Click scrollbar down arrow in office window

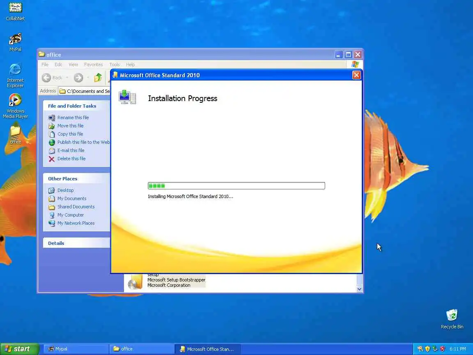[359, 289]
